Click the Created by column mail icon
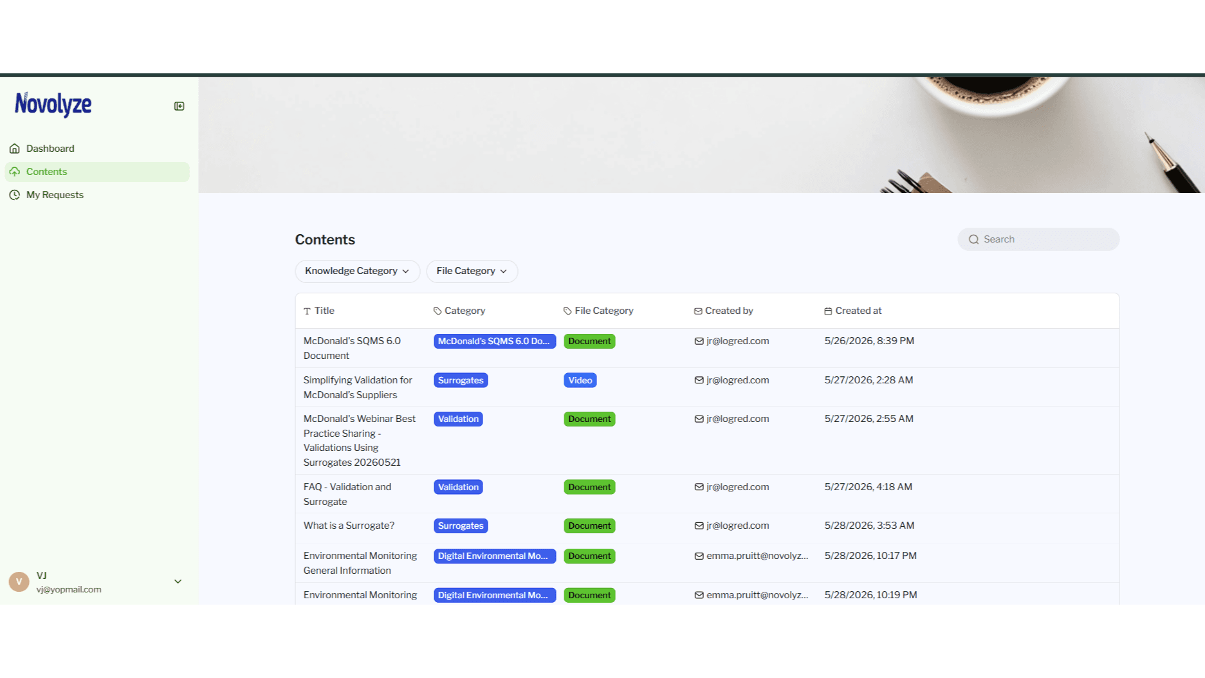This screenshot has height=678, width=1205. coord(698,311)
